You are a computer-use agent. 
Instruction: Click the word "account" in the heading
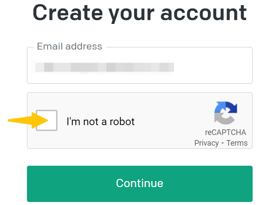point(203,13)
